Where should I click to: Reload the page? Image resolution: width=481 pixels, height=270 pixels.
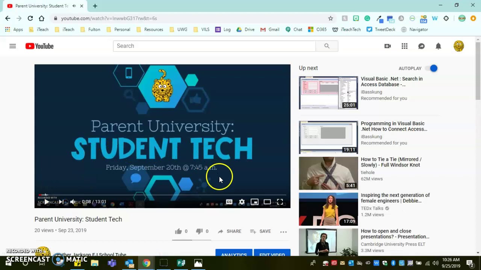[x=30, y=18]
